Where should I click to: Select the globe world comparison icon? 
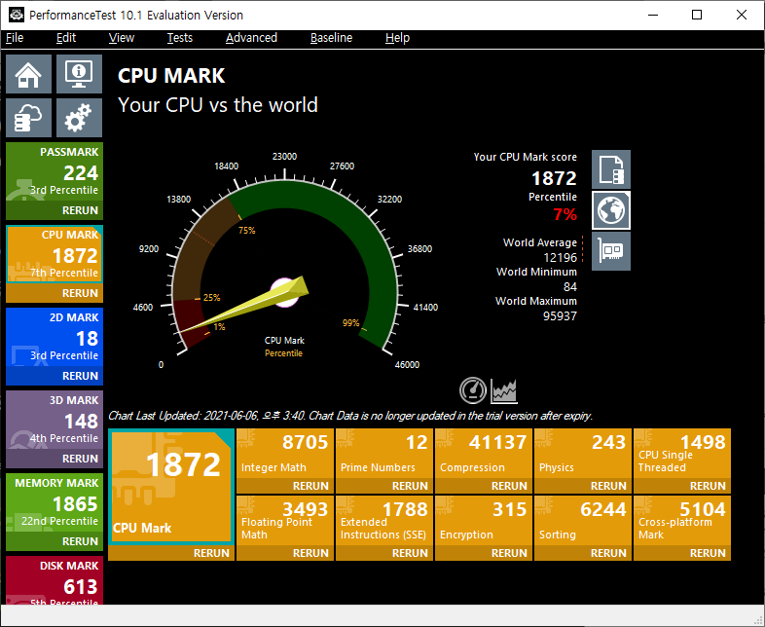click(611, 210)
